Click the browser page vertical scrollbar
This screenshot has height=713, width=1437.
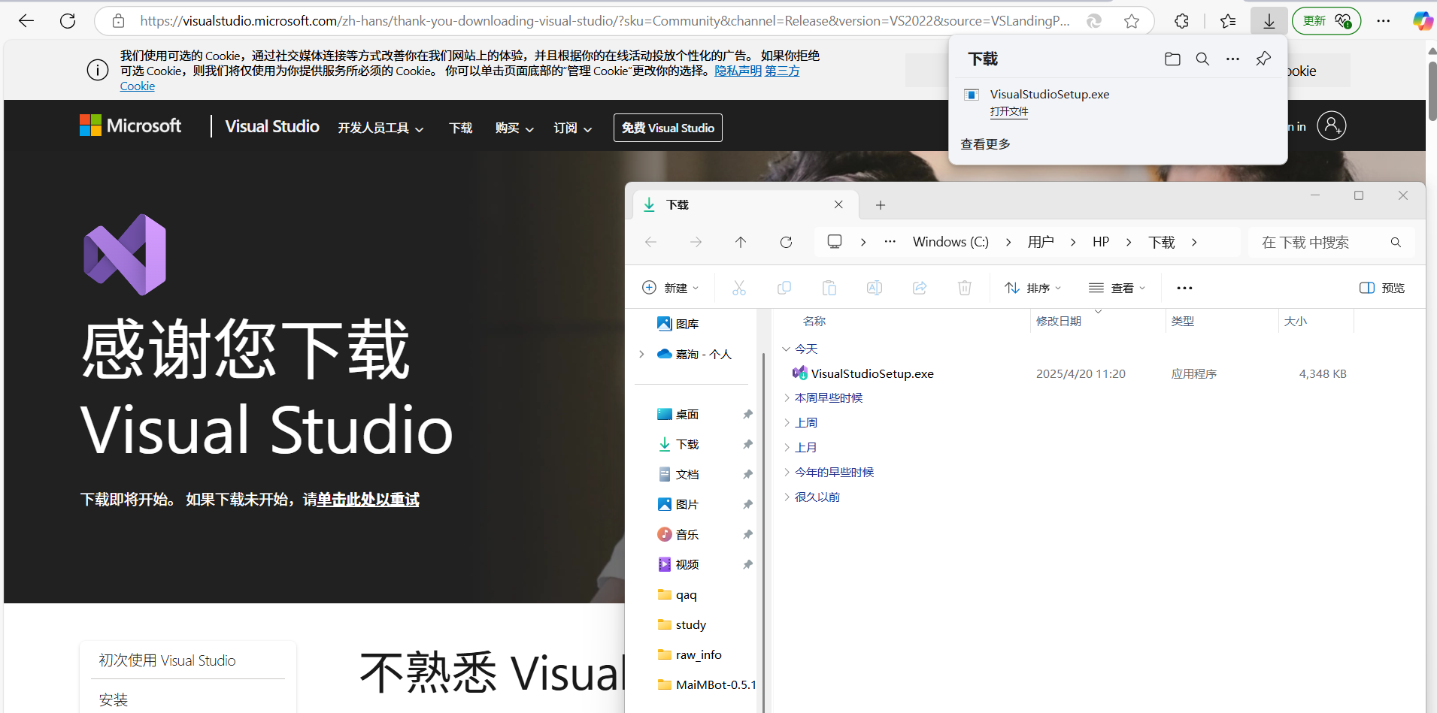[x=1432, y=90]
